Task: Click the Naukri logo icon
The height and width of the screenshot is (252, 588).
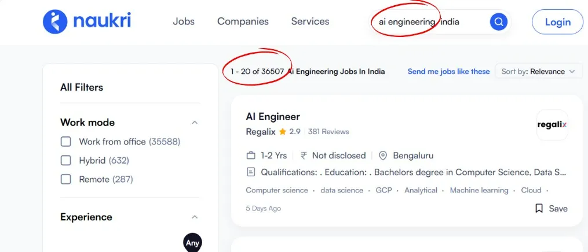Action: pyautogui.click(x=55, y=21)
